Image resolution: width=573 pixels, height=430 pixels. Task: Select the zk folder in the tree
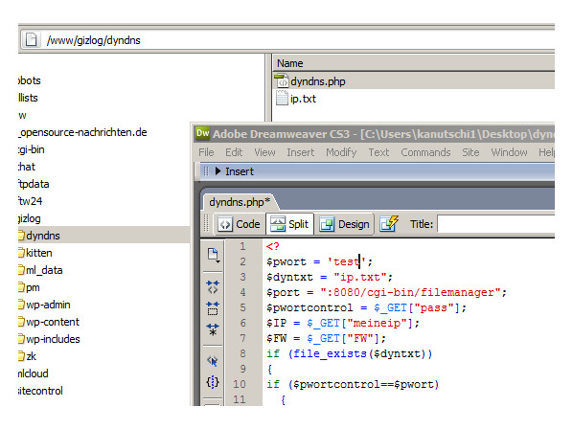point(31,356)
